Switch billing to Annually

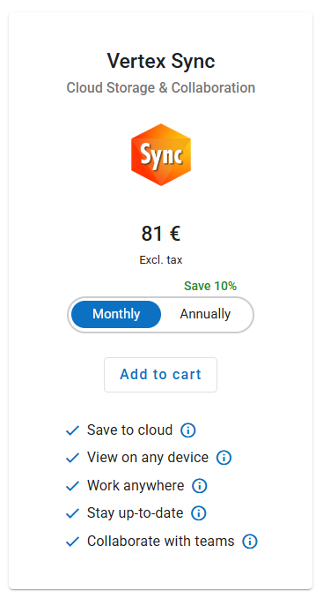point(205,314)
